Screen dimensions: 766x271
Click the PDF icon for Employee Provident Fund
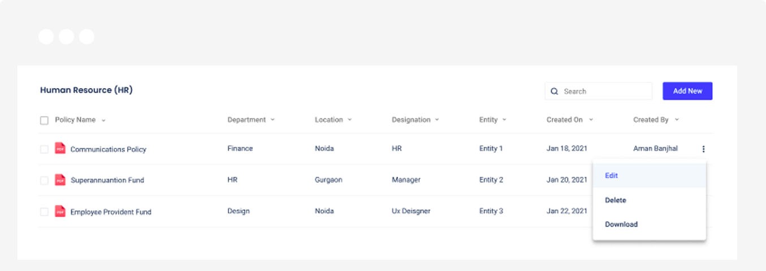60,211
